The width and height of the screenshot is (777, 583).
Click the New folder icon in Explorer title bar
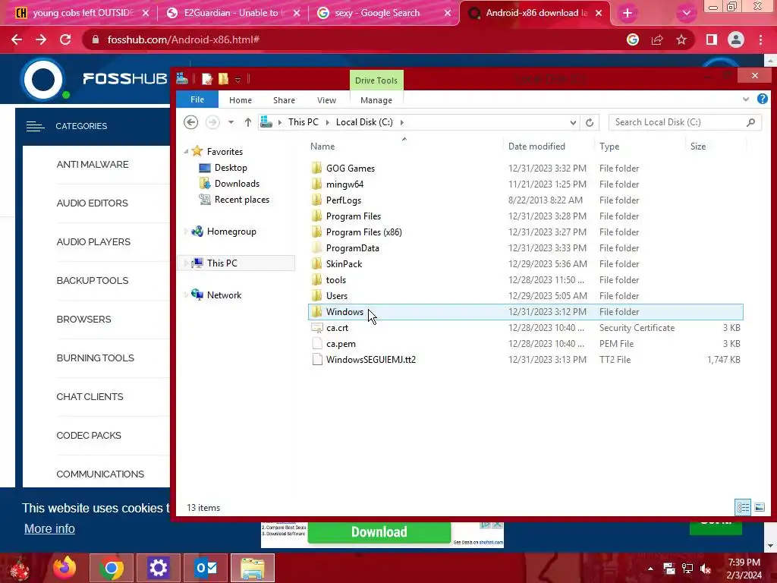[x=224, y=79]
